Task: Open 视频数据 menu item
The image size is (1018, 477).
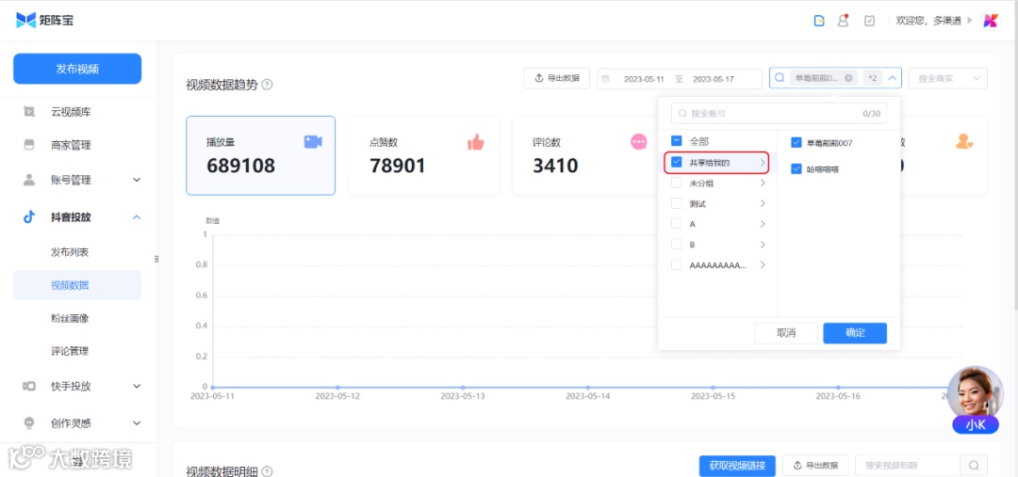Action: click(77, 285)
